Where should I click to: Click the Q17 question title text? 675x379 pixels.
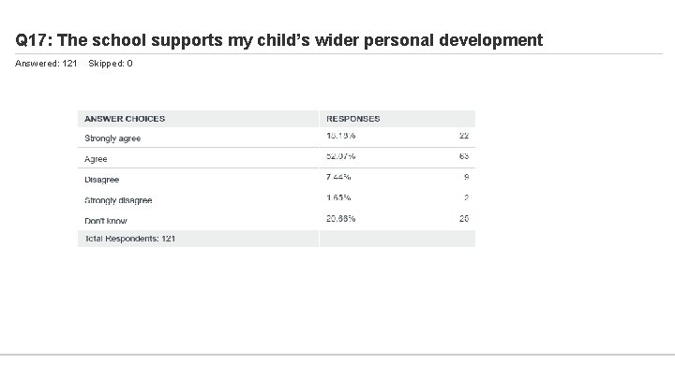coord(278,40)
